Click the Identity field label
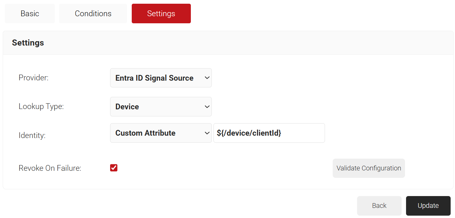455x218 pixels. tap(32, 136)
